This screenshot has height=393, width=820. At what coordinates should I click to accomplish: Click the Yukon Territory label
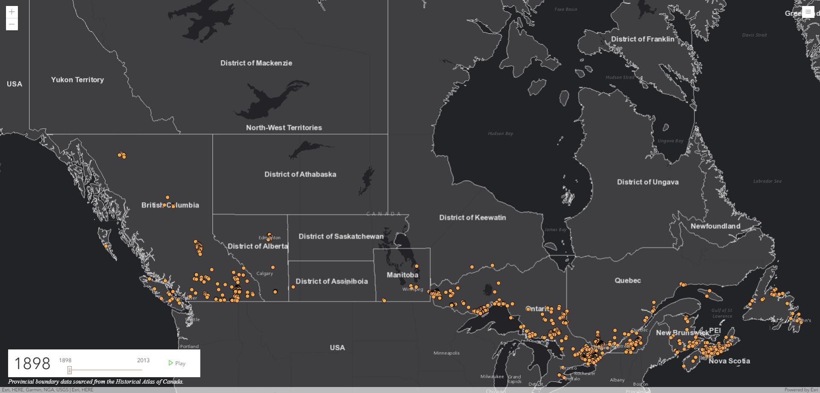(77, 79)
